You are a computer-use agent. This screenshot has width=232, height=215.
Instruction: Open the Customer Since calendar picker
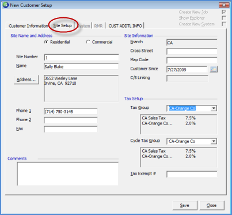point(214,69)
